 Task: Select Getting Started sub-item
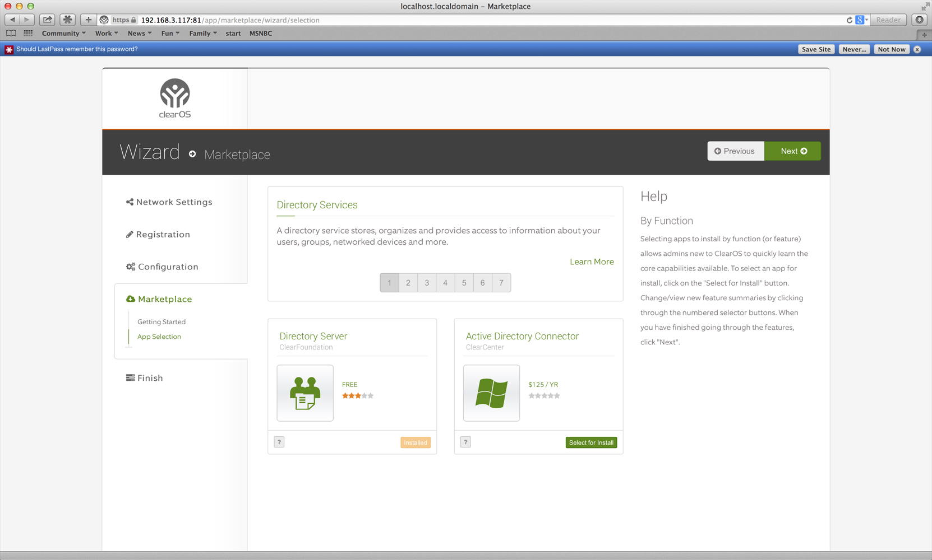(162, 322)
